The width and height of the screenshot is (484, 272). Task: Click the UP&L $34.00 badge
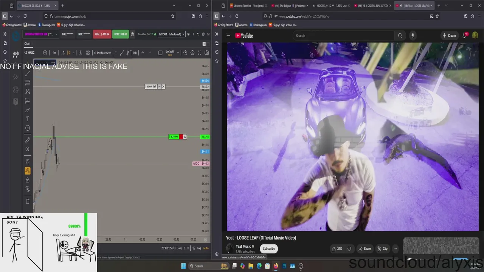tap(121, 34)
